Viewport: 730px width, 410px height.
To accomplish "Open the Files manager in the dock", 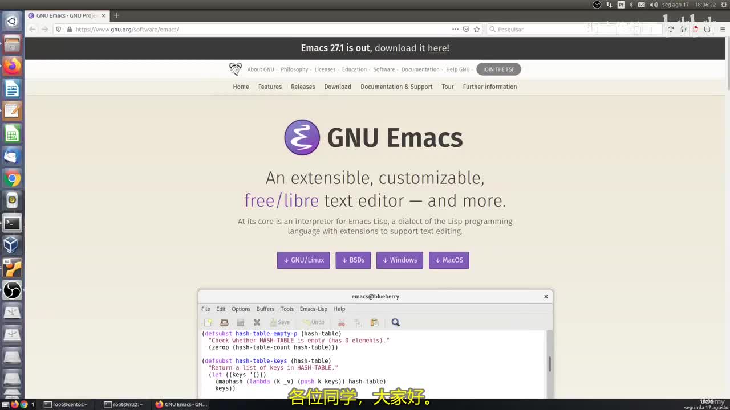I will (x=12, y=44).
